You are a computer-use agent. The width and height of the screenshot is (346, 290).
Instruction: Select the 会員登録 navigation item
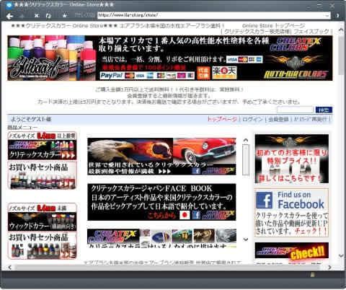click(278, 119)
